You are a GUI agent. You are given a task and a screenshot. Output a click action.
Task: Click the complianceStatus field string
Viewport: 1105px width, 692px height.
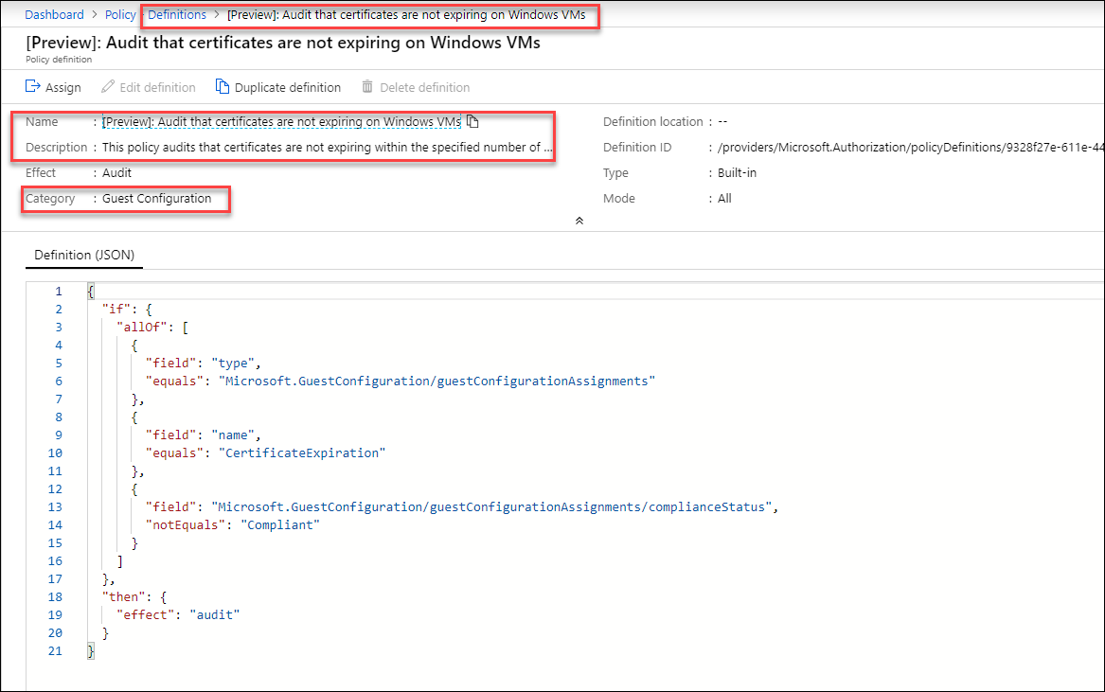tap(491, 506)
